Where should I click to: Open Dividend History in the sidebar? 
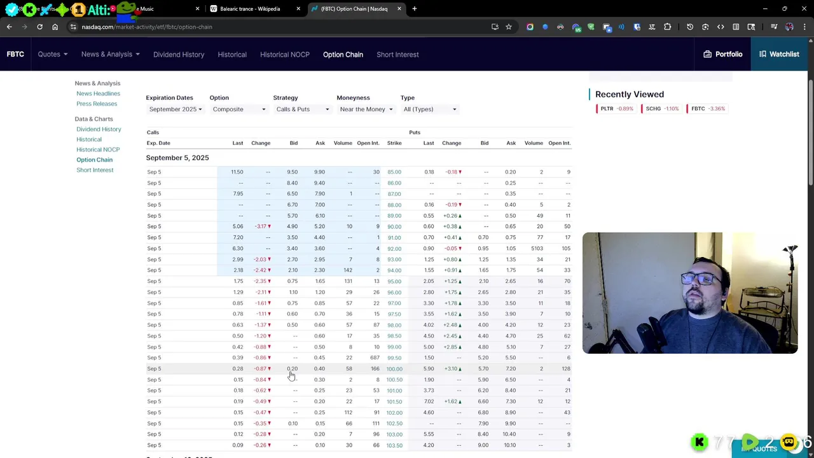tap(99, 129)
